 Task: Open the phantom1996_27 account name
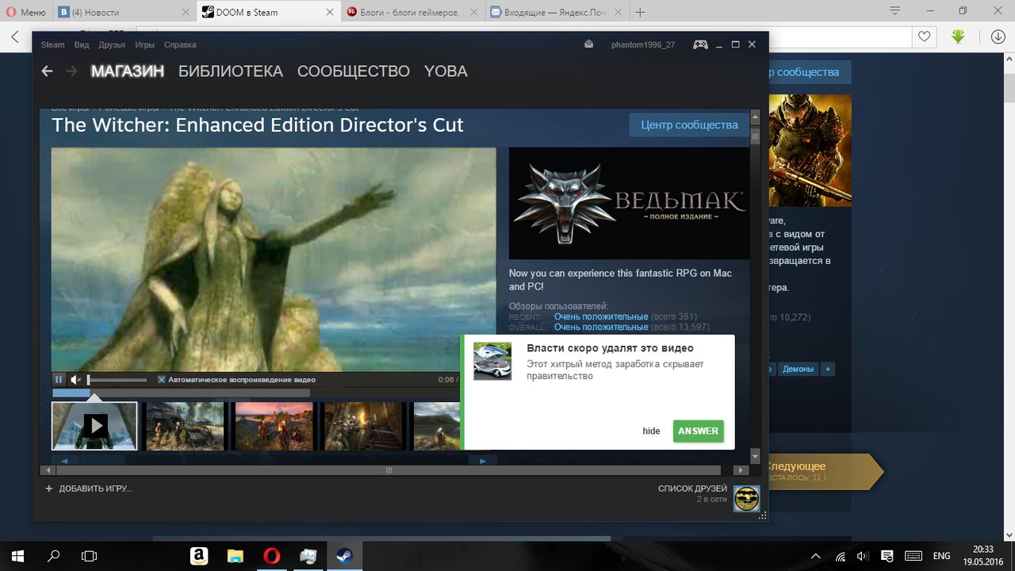[643, 44]
